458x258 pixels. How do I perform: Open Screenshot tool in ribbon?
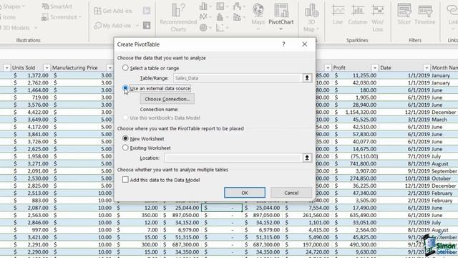tap(62, 17)
